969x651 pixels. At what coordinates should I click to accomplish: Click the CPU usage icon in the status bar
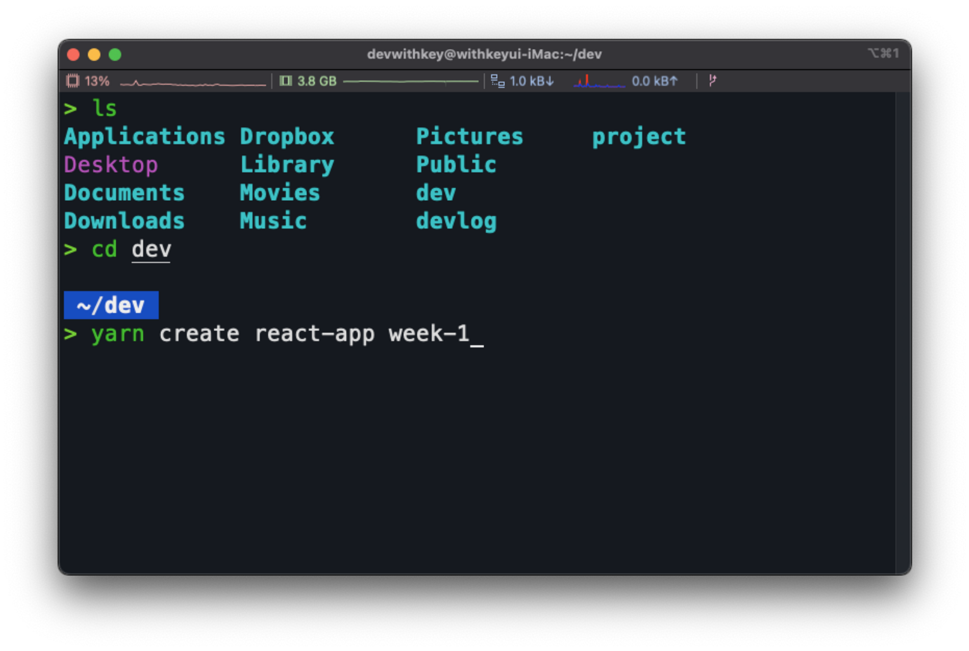(74, 81)
